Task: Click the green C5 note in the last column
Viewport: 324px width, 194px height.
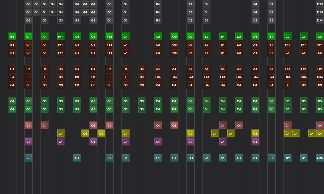Action: point(320,36)
